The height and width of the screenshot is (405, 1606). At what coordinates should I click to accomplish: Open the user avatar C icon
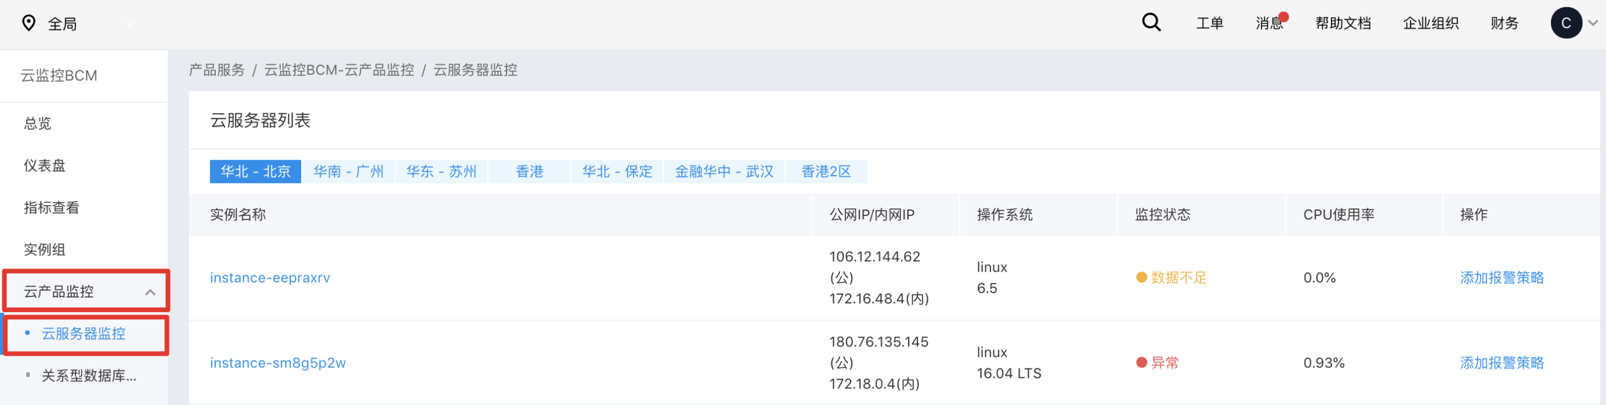(x=1565, y=23)
